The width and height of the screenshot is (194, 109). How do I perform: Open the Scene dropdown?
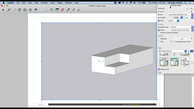point(180,15)
